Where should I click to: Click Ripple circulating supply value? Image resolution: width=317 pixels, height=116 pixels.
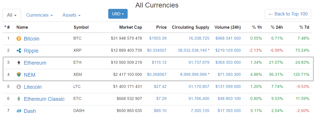coord(192,50)
